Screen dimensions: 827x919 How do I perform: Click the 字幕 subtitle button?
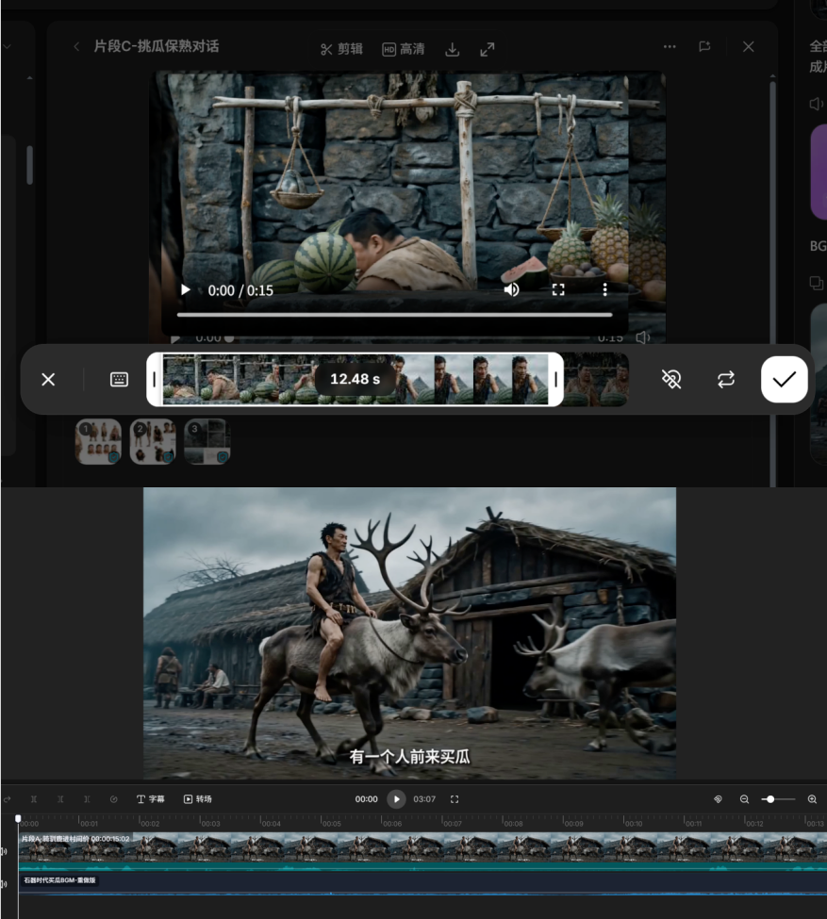[x=151, y=799]
